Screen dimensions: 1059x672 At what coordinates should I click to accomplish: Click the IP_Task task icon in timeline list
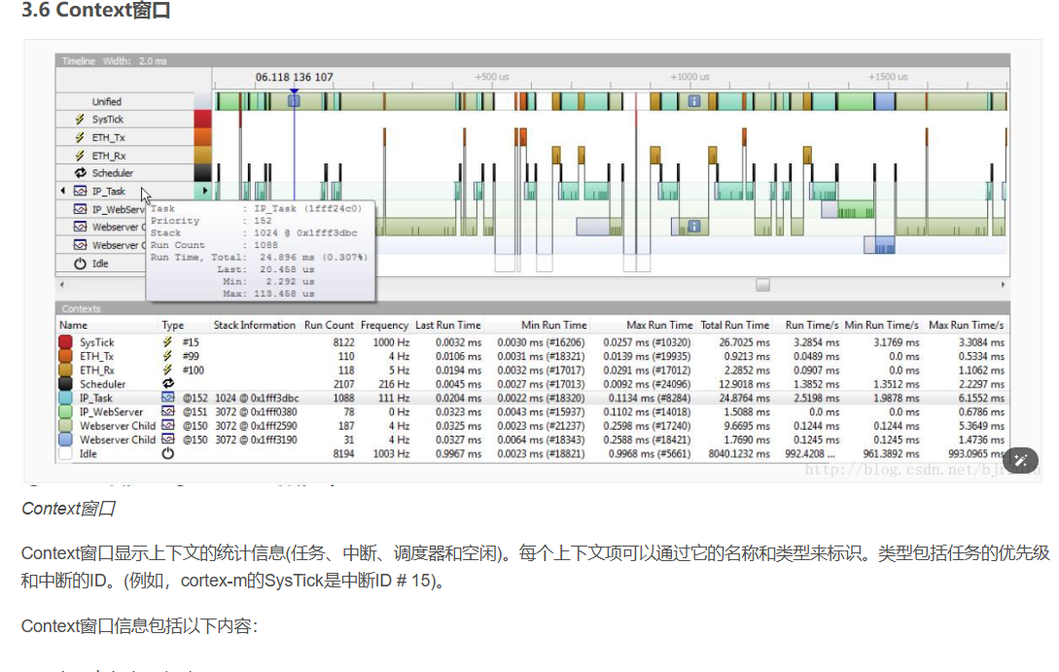pyautogui.click(x=80, y=192)
